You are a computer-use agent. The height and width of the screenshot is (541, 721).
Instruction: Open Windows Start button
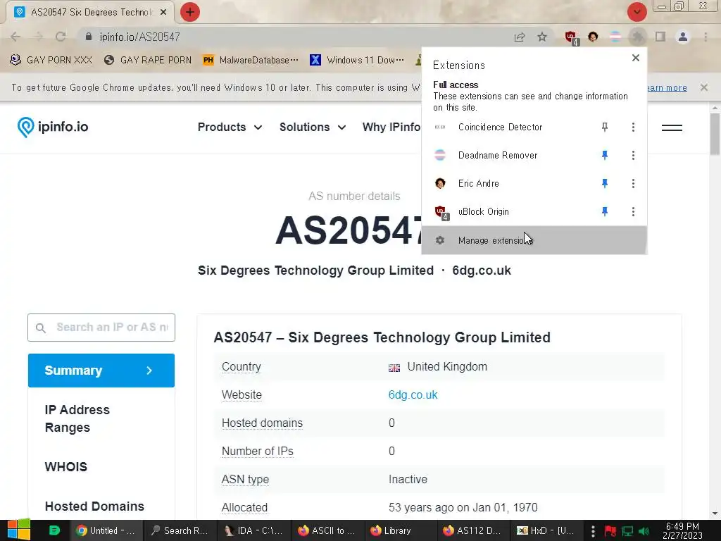[x=18, y=530]
